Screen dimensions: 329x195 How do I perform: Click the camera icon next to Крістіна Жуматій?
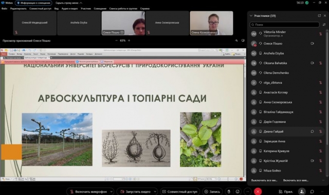[312, 161]
